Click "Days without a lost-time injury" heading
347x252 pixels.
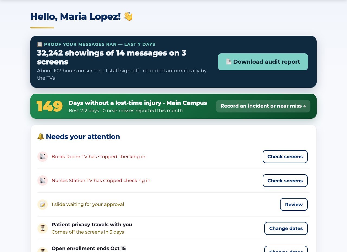(x=138, y=103)
